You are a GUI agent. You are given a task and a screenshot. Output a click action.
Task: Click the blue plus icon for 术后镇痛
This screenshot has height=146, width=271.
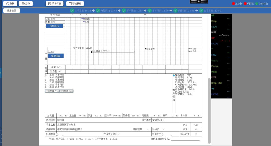[x=174, y=75]
